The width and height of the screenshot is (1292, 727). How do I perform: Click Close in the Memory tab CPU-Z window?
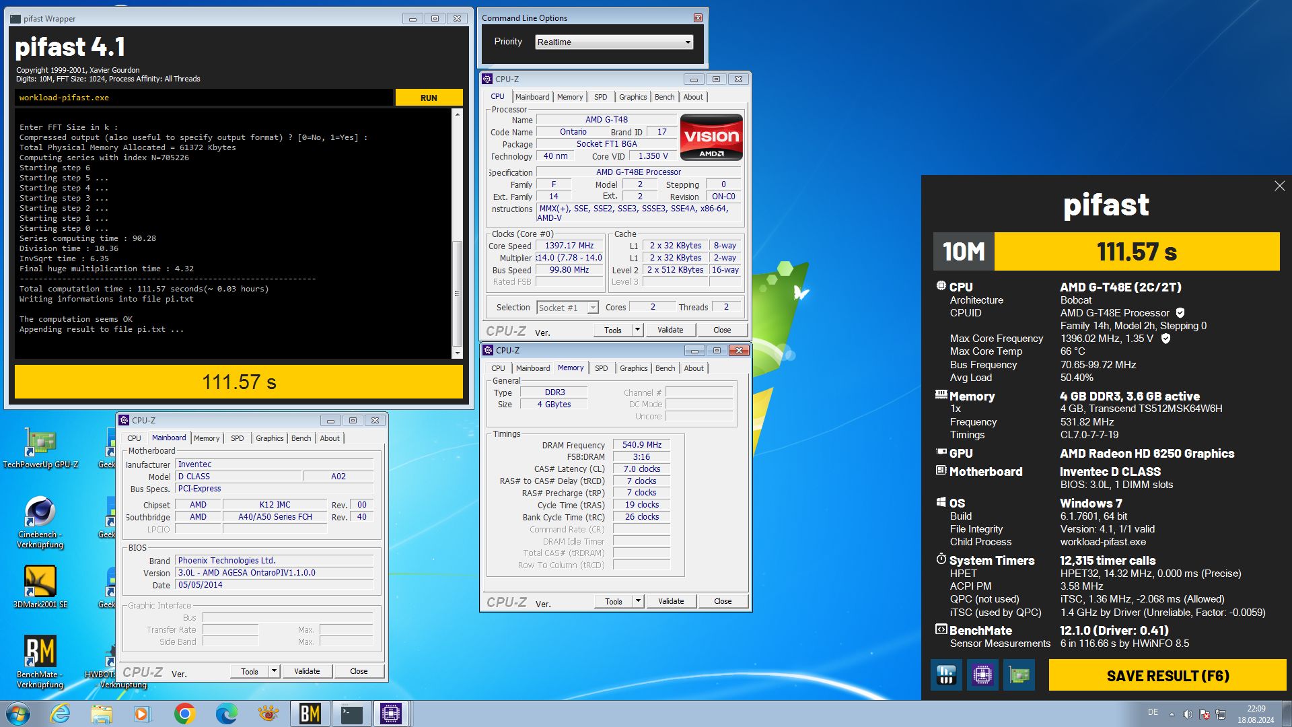pos(723,601)
